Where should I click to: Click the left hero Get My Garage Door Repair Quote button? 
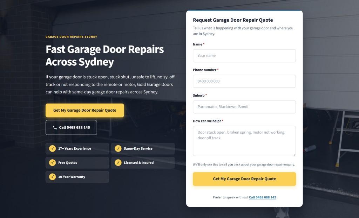point(85,110)
